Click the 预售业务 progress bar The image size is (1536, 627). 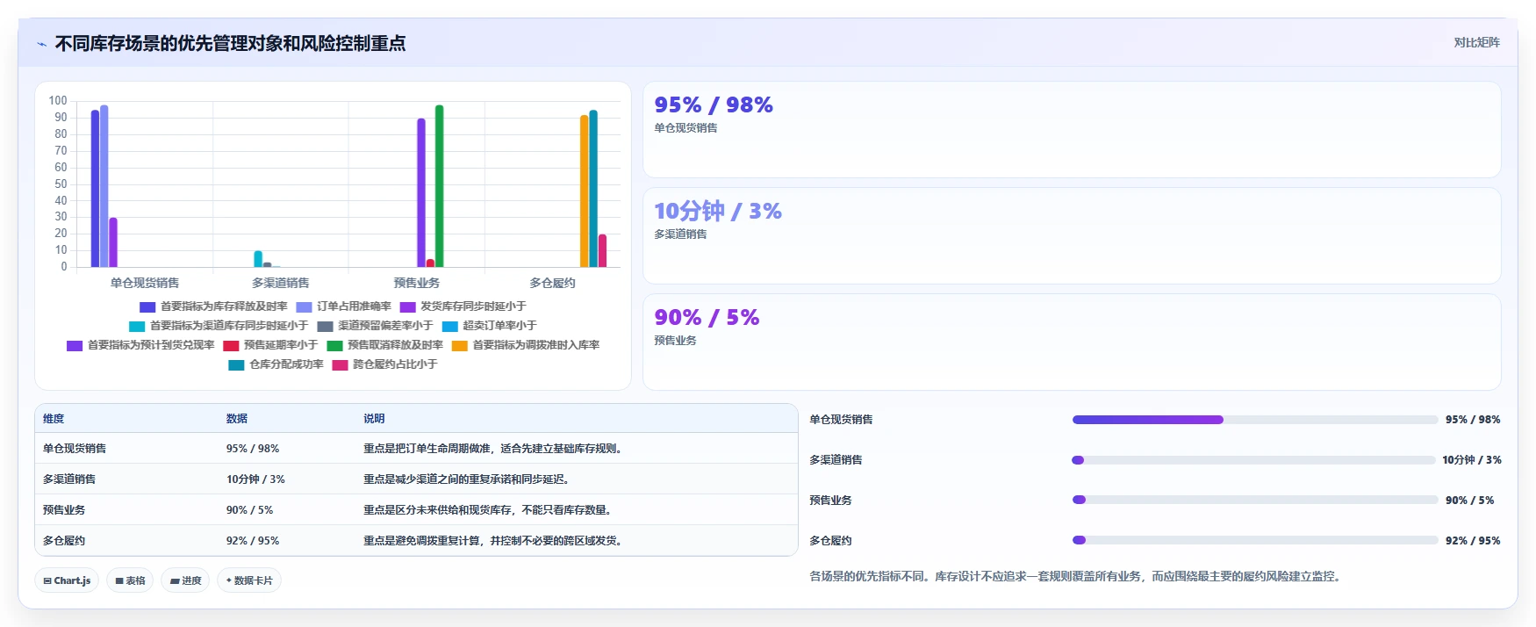pos(1254,500)
